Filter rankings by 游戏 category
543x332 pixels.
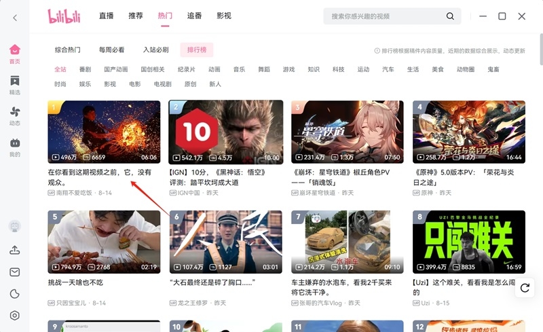point(288,69)
